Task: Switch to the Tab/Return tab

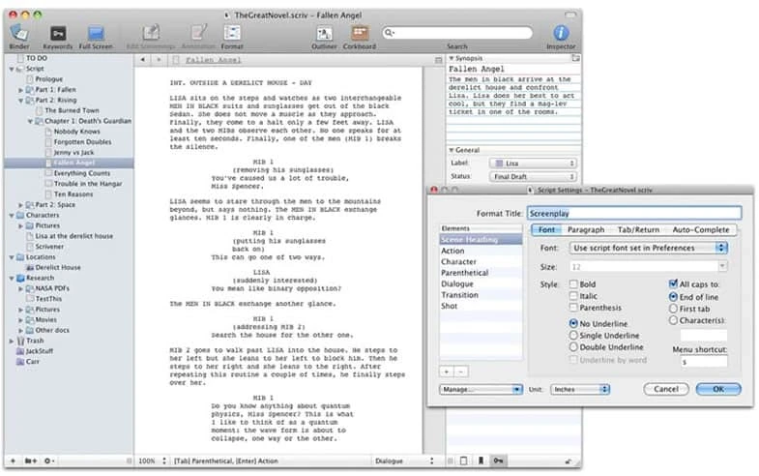Action: coord(638,229)
